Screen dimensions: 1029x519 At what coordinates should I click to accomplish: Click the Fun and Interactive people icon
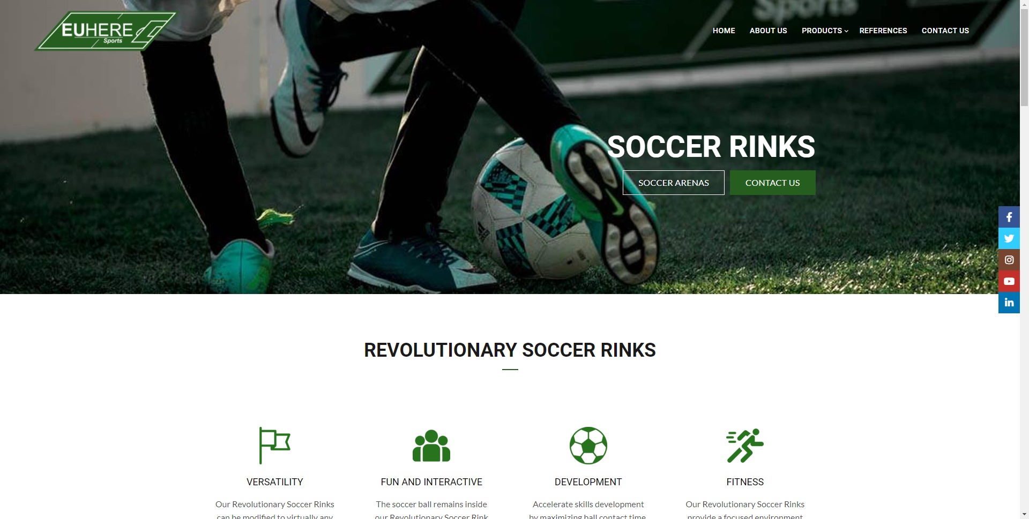431,446
